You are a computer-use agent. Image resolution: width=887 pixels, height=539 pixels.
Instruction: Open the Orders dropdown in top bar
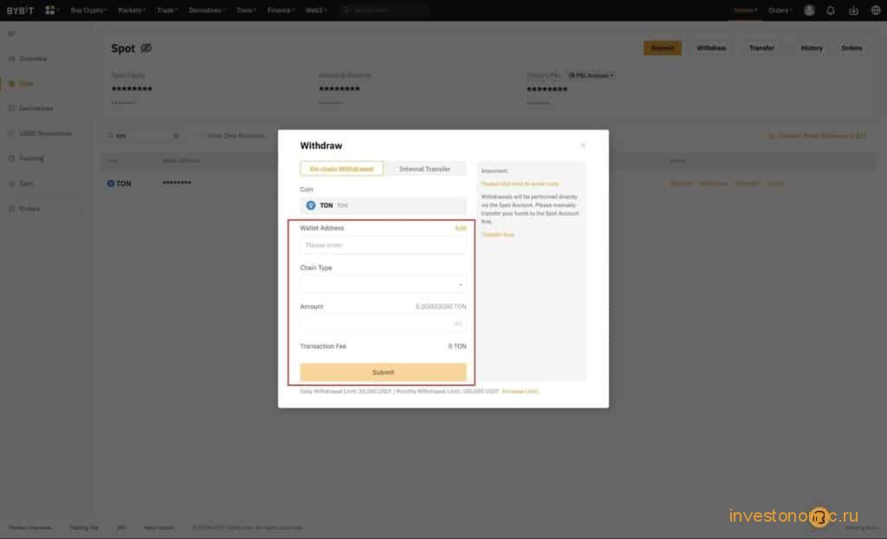tap(780, 10)
